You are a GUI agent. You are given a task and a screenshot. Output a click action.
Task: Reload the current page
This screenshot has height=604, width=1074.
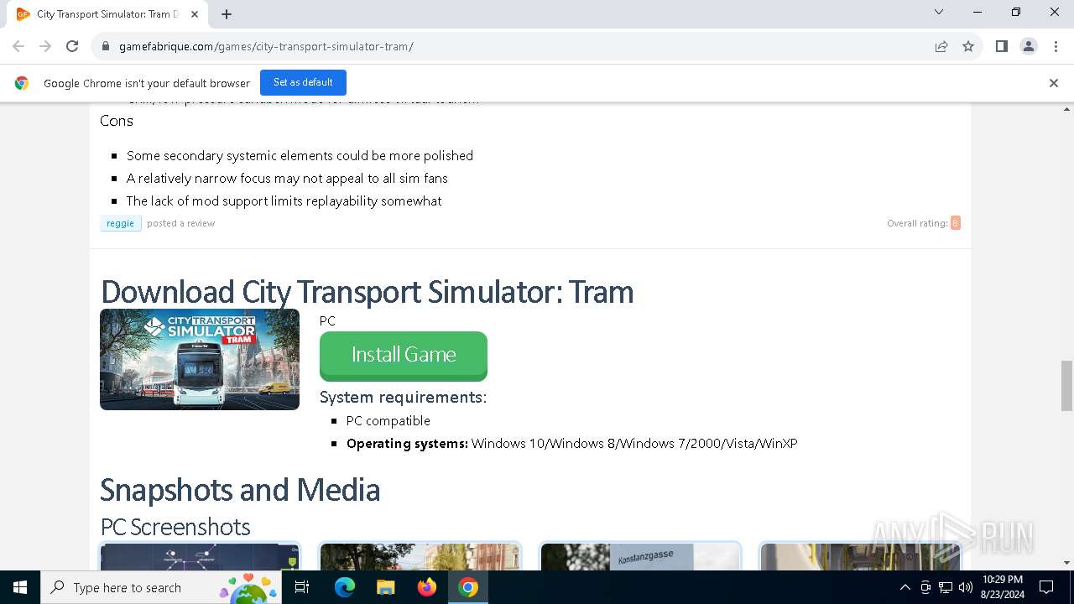point(72,46)
